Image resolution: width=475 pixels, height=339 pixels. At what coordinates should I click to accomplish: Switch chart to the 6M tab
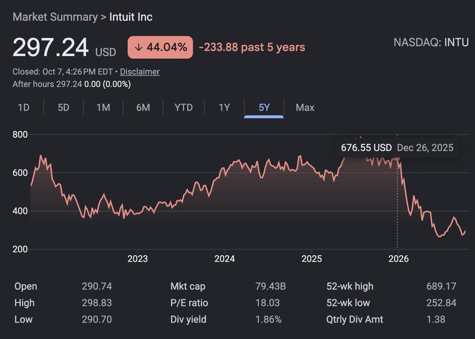point(143,107)
